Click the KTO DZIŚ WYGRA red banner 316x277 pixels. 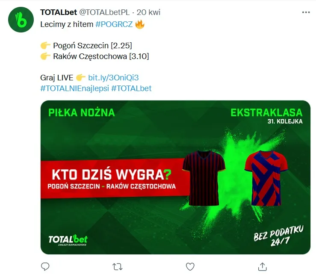115,178
